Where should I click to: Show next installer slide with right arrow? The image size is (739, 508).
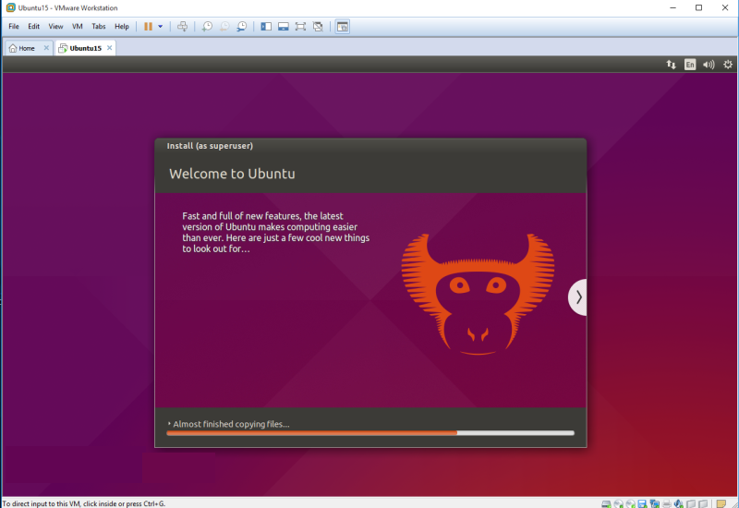point(578,297)
